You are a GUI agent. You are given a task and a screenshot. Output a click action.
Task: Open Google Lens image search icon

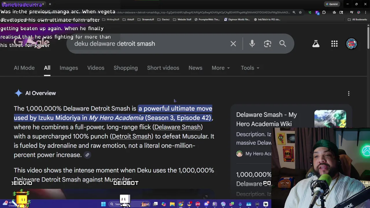[x=267, y=44]
